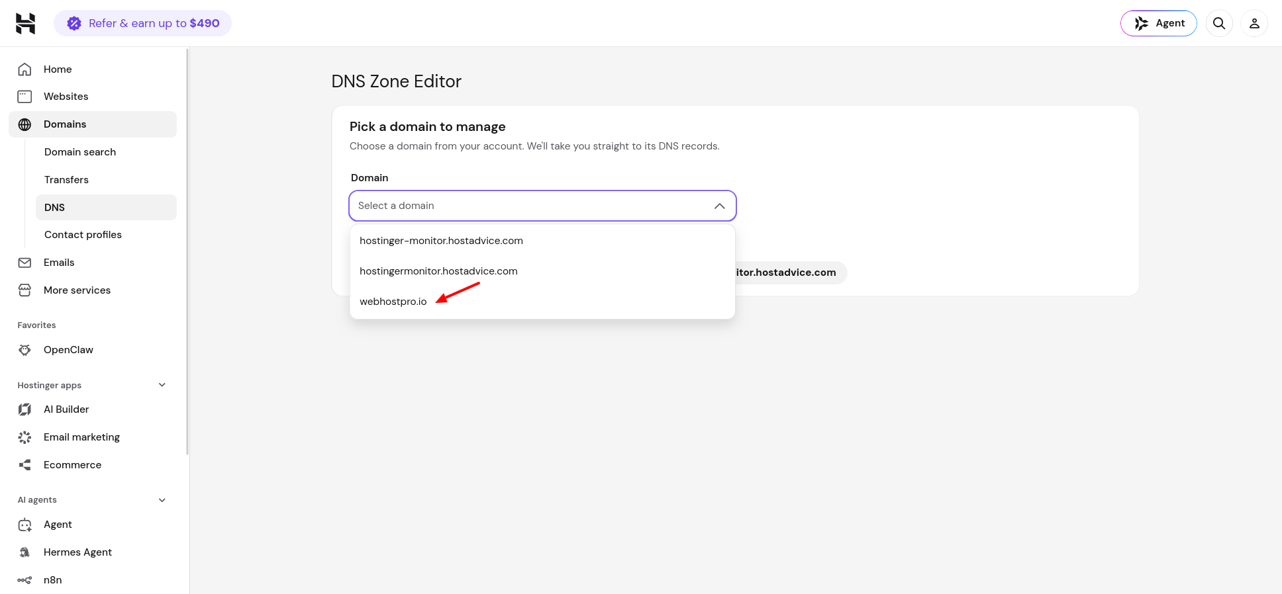Image resolution: width=1282 pixels, height=594 pixels.
Task: Click the OpenClaw favorite icon
Action: [25, 350]
